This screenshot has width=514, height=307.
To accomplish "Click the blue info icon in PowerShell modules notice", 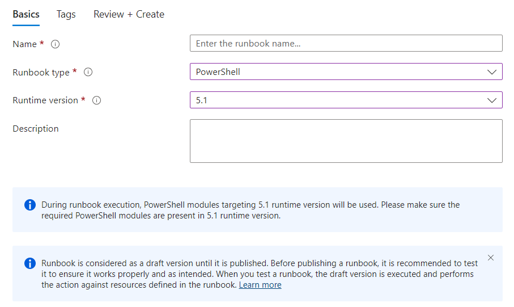I will coord(30,205).
